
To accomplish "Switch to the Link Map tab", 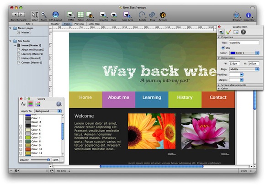I will (94, 24).
